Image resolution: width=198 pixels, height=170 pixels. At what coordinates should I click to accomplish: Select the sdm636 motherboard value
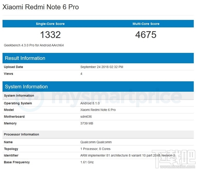click(x=86, y=117)
